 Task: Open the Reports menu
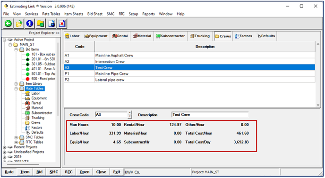coord(148,14)
